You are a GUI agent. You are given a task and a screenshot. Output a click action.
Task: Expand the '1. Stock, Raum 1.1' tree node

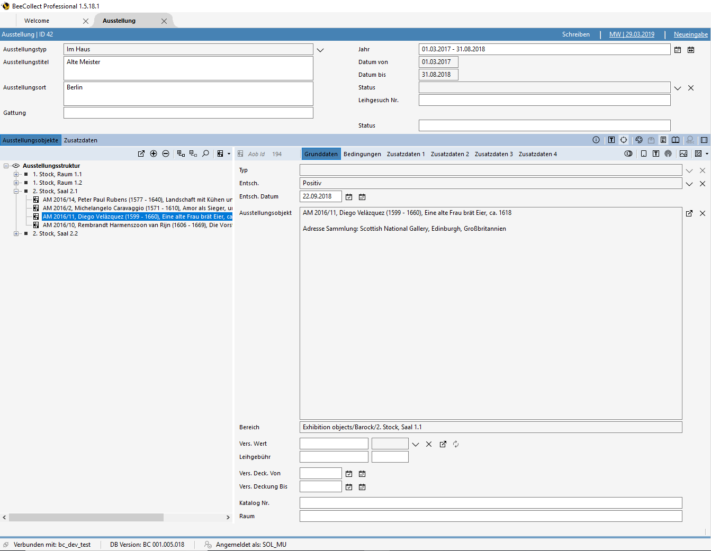(16, 174)
